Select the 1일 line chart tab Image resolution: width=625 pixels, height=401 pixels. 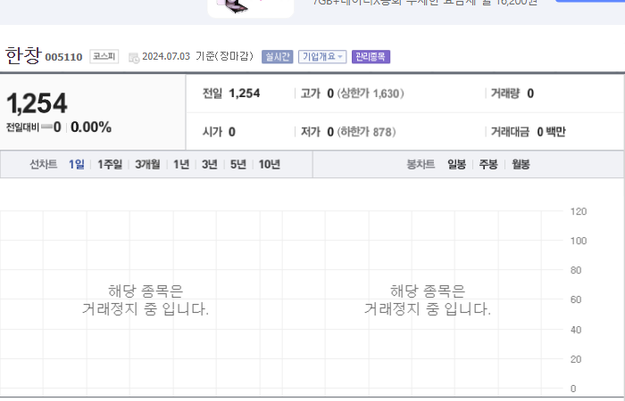click(77, 164)
